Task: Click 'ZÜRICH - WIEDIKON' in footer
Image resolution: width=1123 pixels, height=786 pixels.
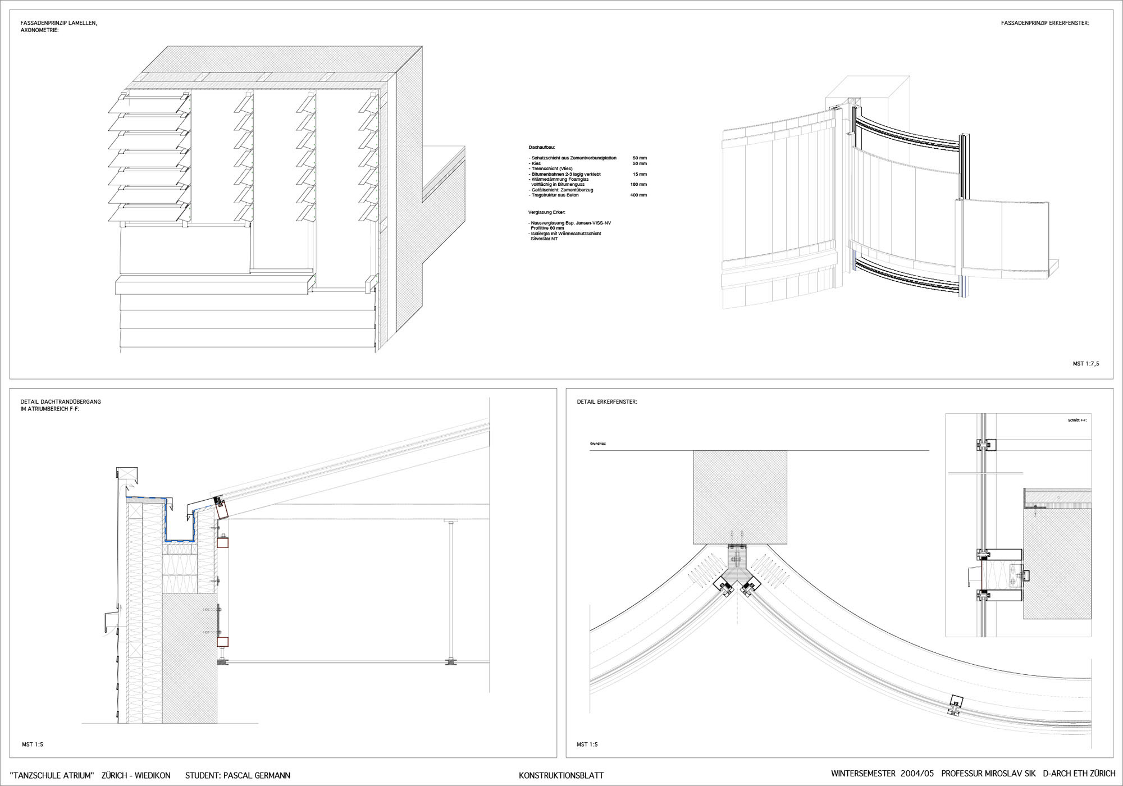Action: click(x=136, y=775)
